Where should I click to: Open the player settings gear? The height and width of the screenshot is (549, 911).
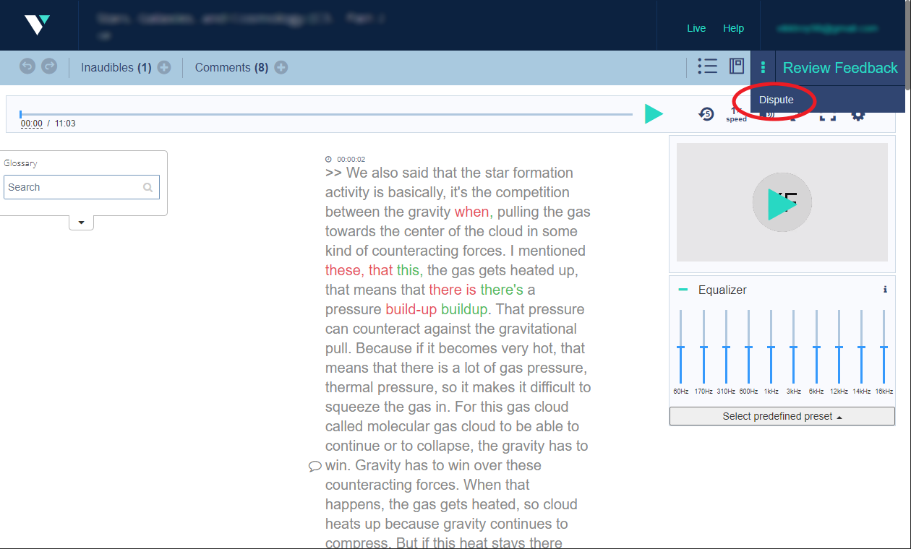[x=858, y=115]
